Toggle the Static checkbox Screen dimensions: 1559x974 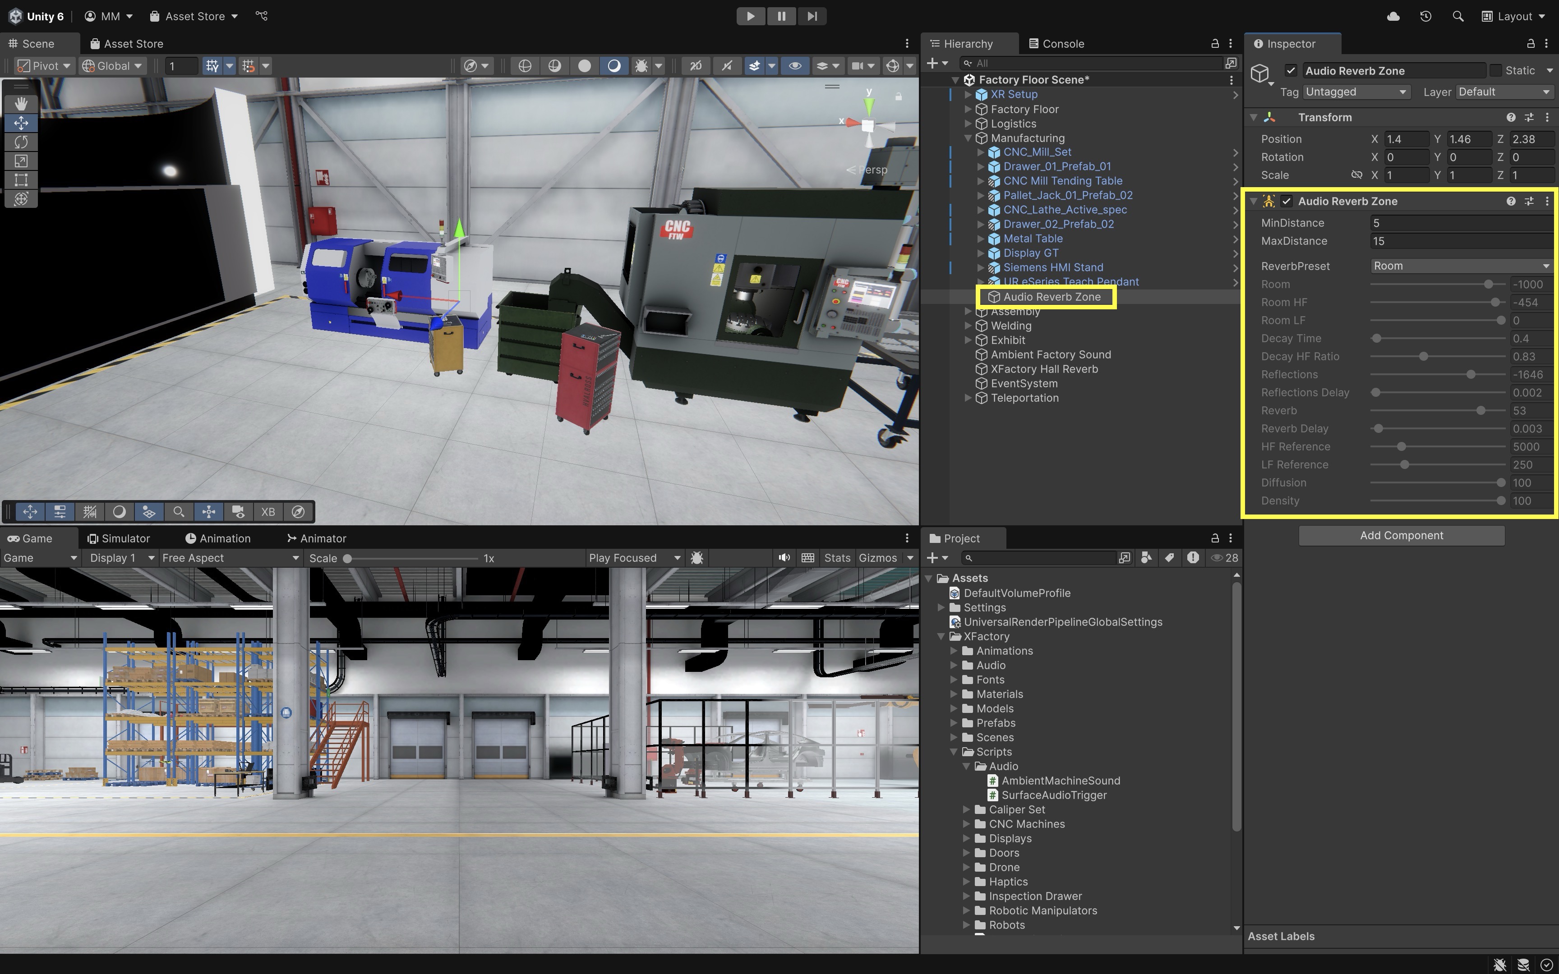coord(1496,71)
